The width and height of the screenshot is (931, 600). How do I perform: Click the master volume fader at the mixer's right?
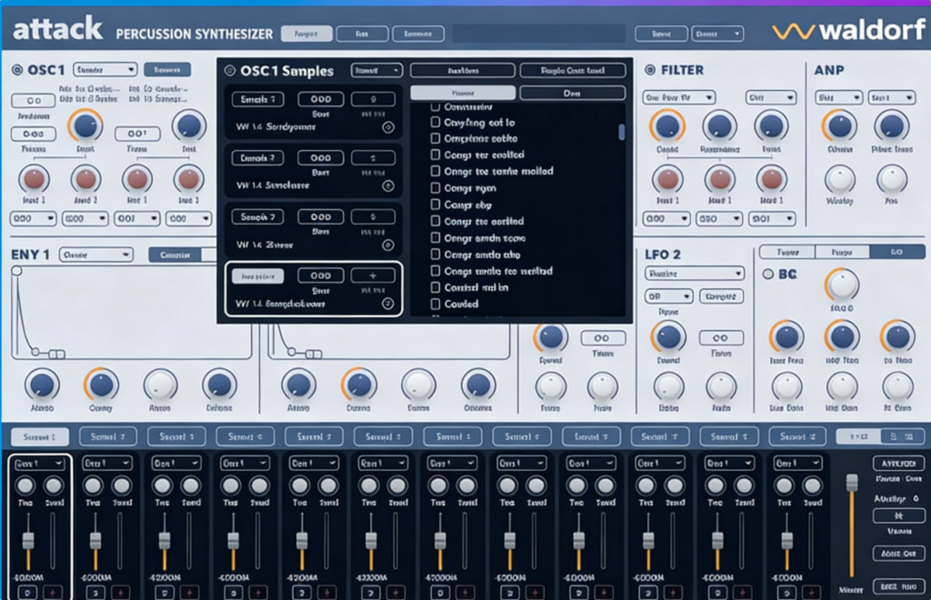click(x=852, y=483)
